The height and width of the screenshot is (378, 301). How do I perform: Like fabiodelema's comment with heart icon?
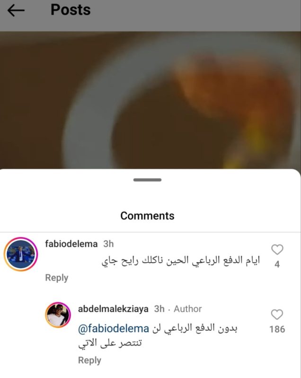[277, 249]
